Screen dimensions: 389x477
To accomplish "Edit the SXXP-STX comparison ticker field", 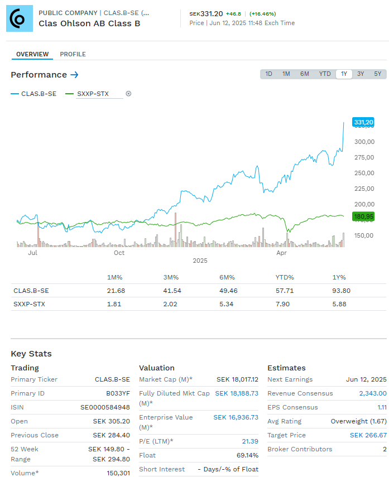I will (x=99, y=94).
